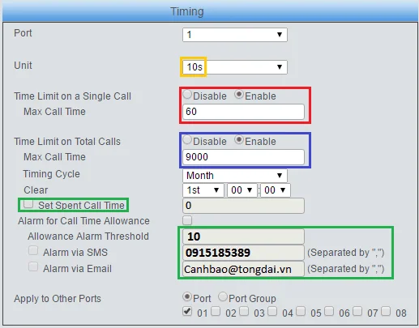Check the port 05 checkbox
The height and width of the screenshot is (328, 419).
click(x=301, y=311)
